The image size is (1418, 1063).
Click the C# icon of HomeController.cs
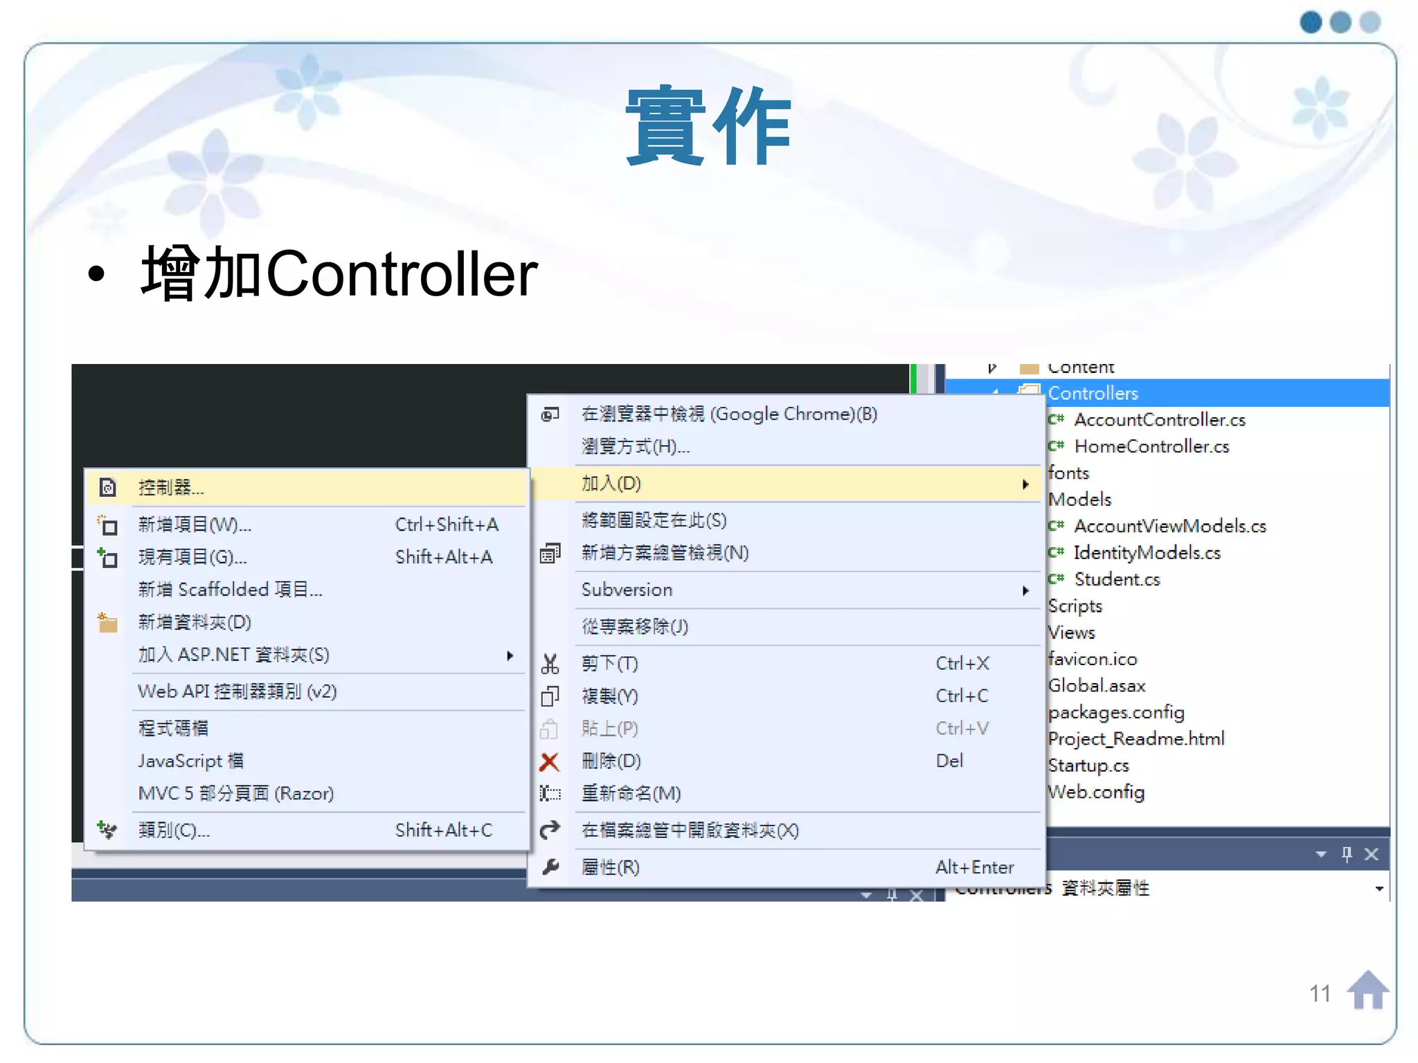(x=1056, y=446)
